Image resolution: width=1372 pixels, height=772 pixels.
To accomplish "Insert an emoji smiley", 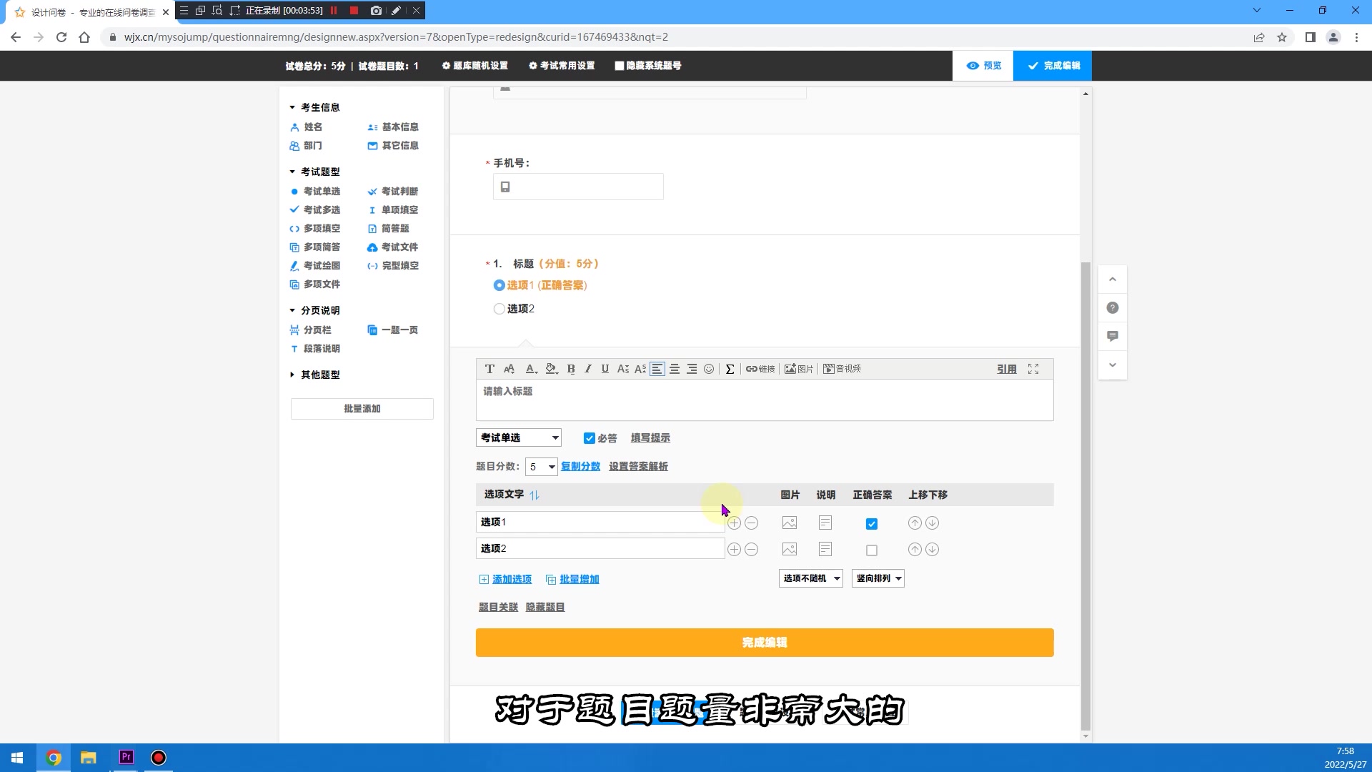I will [709, 369].
